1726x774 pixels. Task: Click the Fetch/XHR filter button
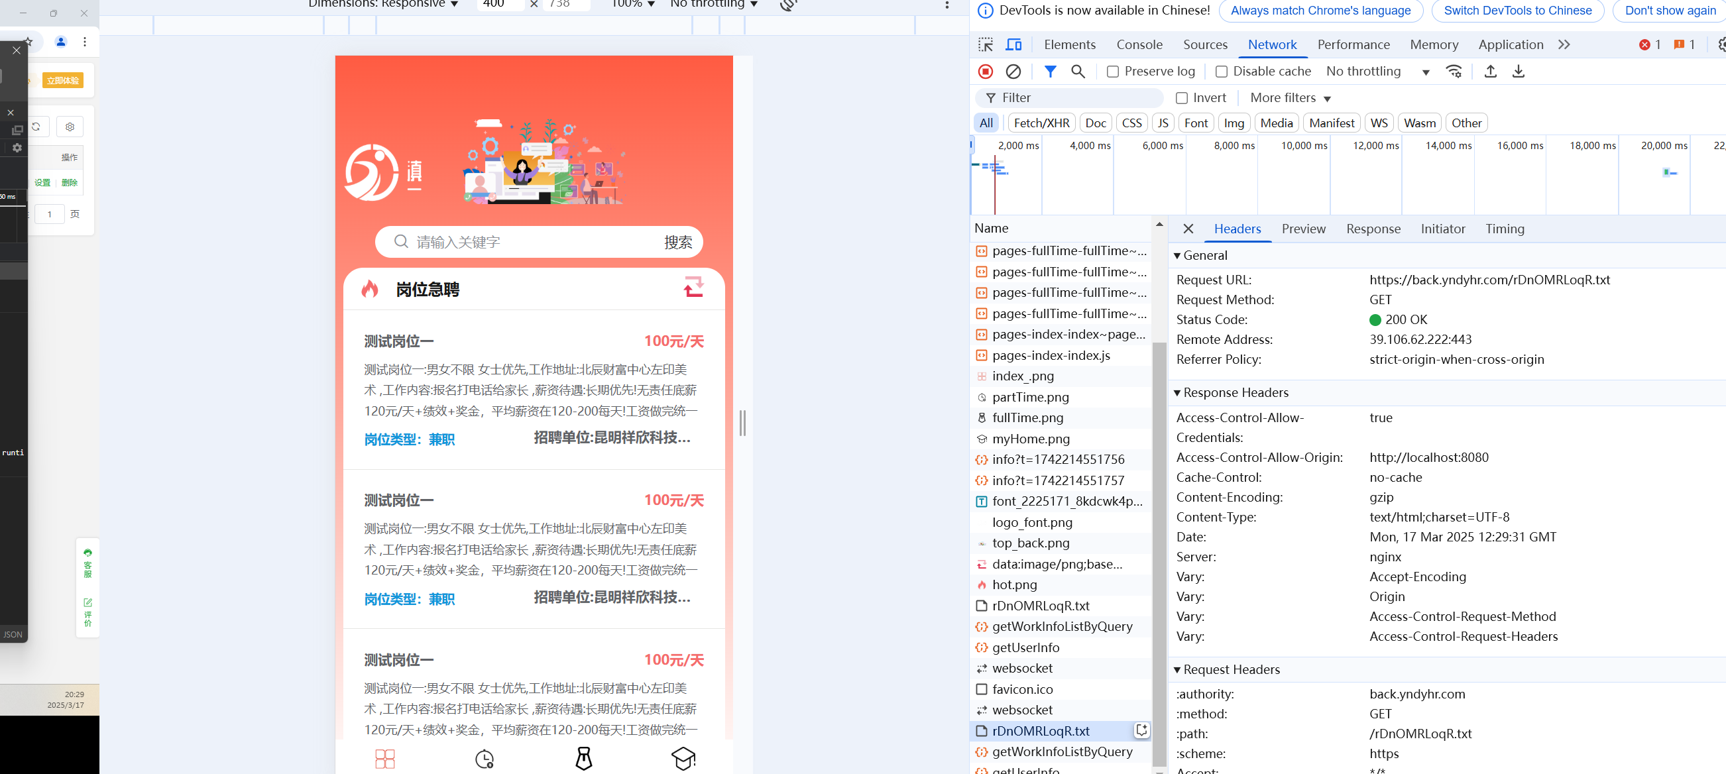point(1041,123)
